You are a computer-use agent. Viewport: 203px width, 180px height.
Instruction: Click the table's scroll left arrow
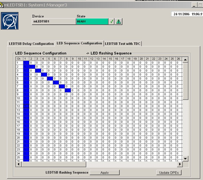[18, 164]
